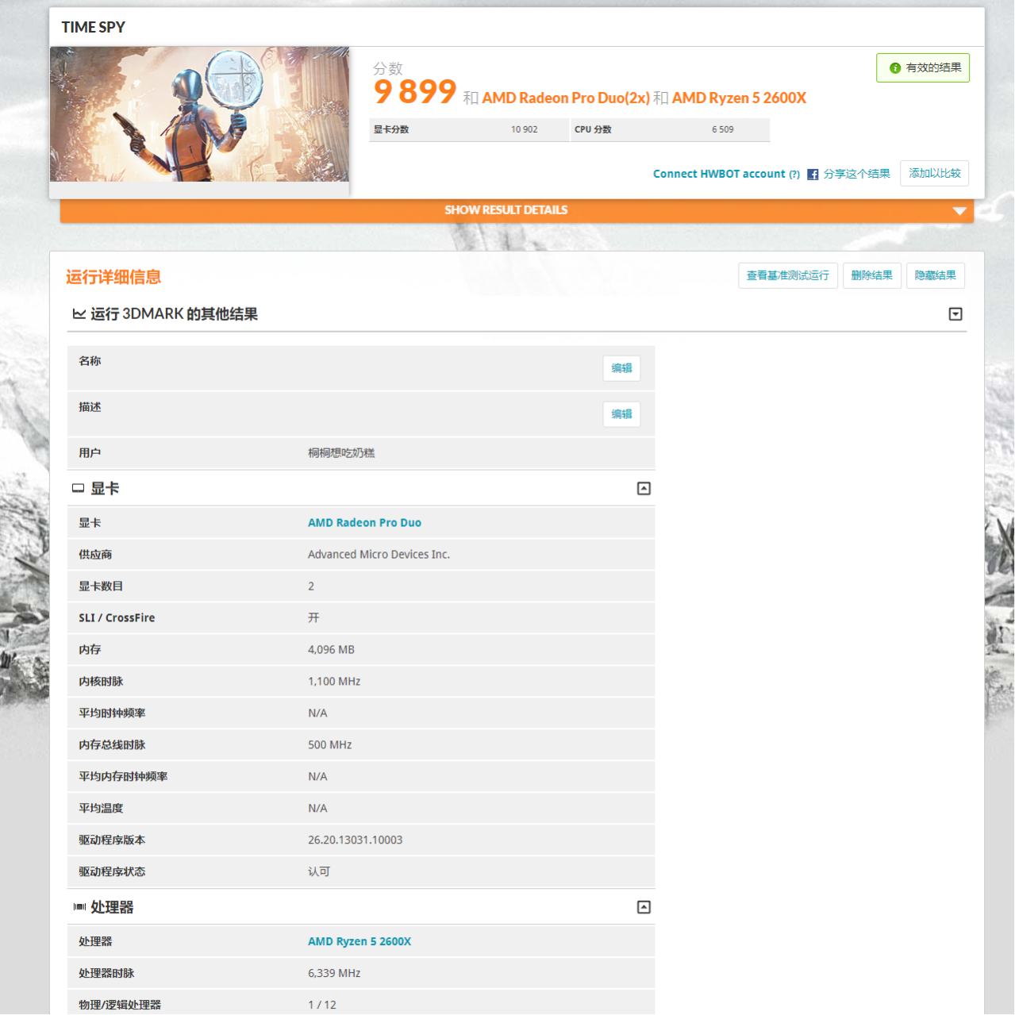Image resolution: width=1015 pixels, height=1015 pixels.
Task: Click the 500 MHz memory bus clock value
Action: tap(329, 745)
